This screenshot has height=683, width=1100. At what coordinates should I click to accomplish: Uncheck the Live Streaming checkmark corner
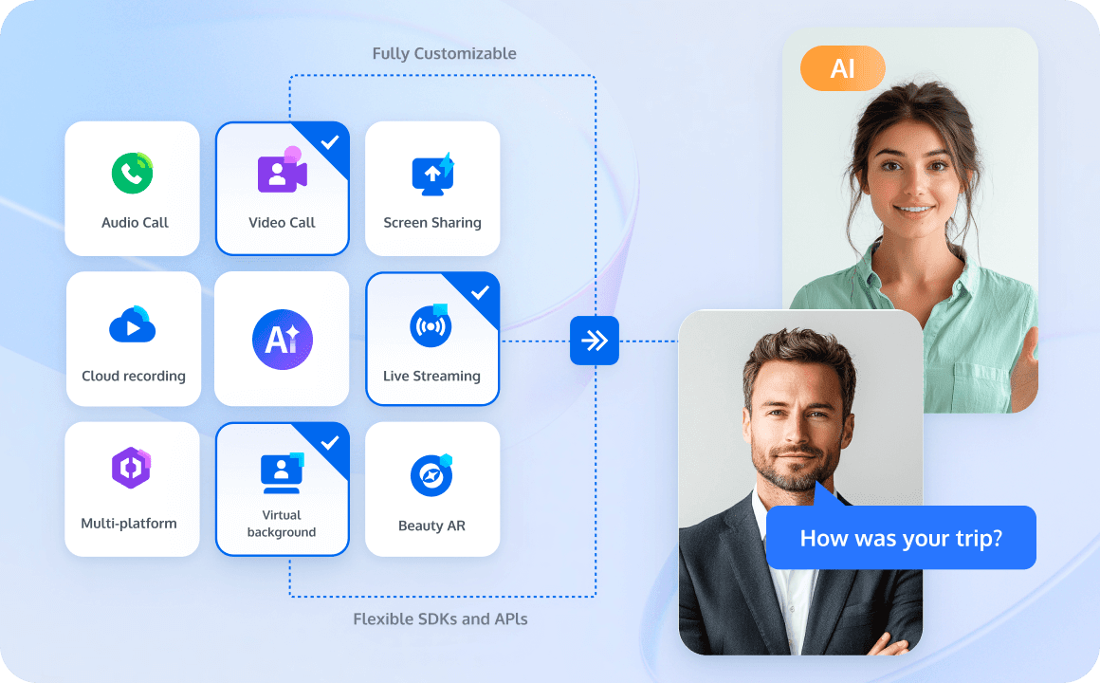480,293
